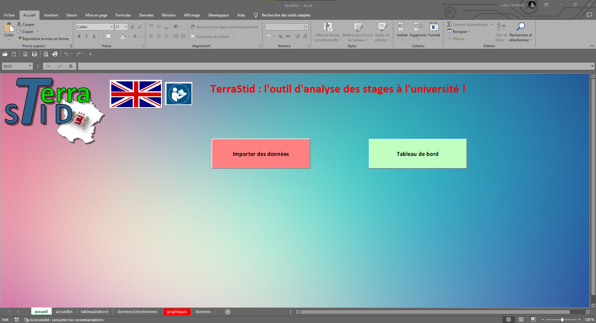This screenshot has height=323, width=596.
Task: Click the Print preview magnifier icon
Action: pyautogui.click(x=46, y=54)
